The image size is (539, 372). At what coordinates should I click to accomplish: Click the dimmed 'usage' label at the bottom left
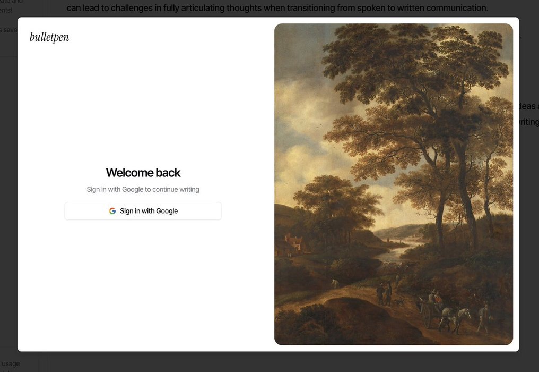pyautogui.click(x=11, y=363)
